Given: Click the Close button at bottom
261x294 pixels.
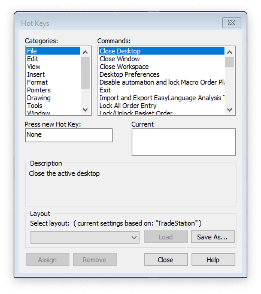Looking at the screenshot, I should pos(166,260).
